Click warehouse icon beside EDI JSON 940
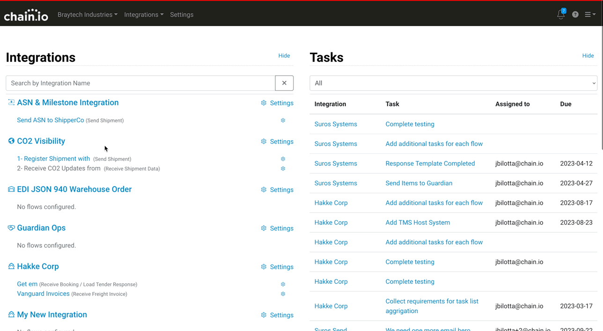 coord(11,189)
